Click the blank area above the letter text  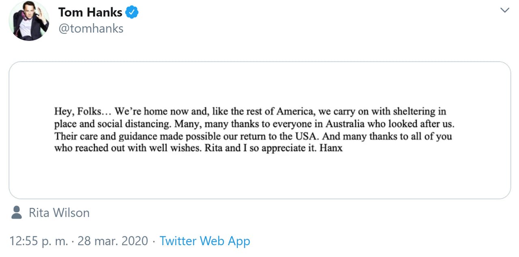(x=259, y=83)
